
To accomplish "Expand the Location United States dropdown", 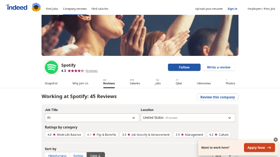I will click(188, 118).
